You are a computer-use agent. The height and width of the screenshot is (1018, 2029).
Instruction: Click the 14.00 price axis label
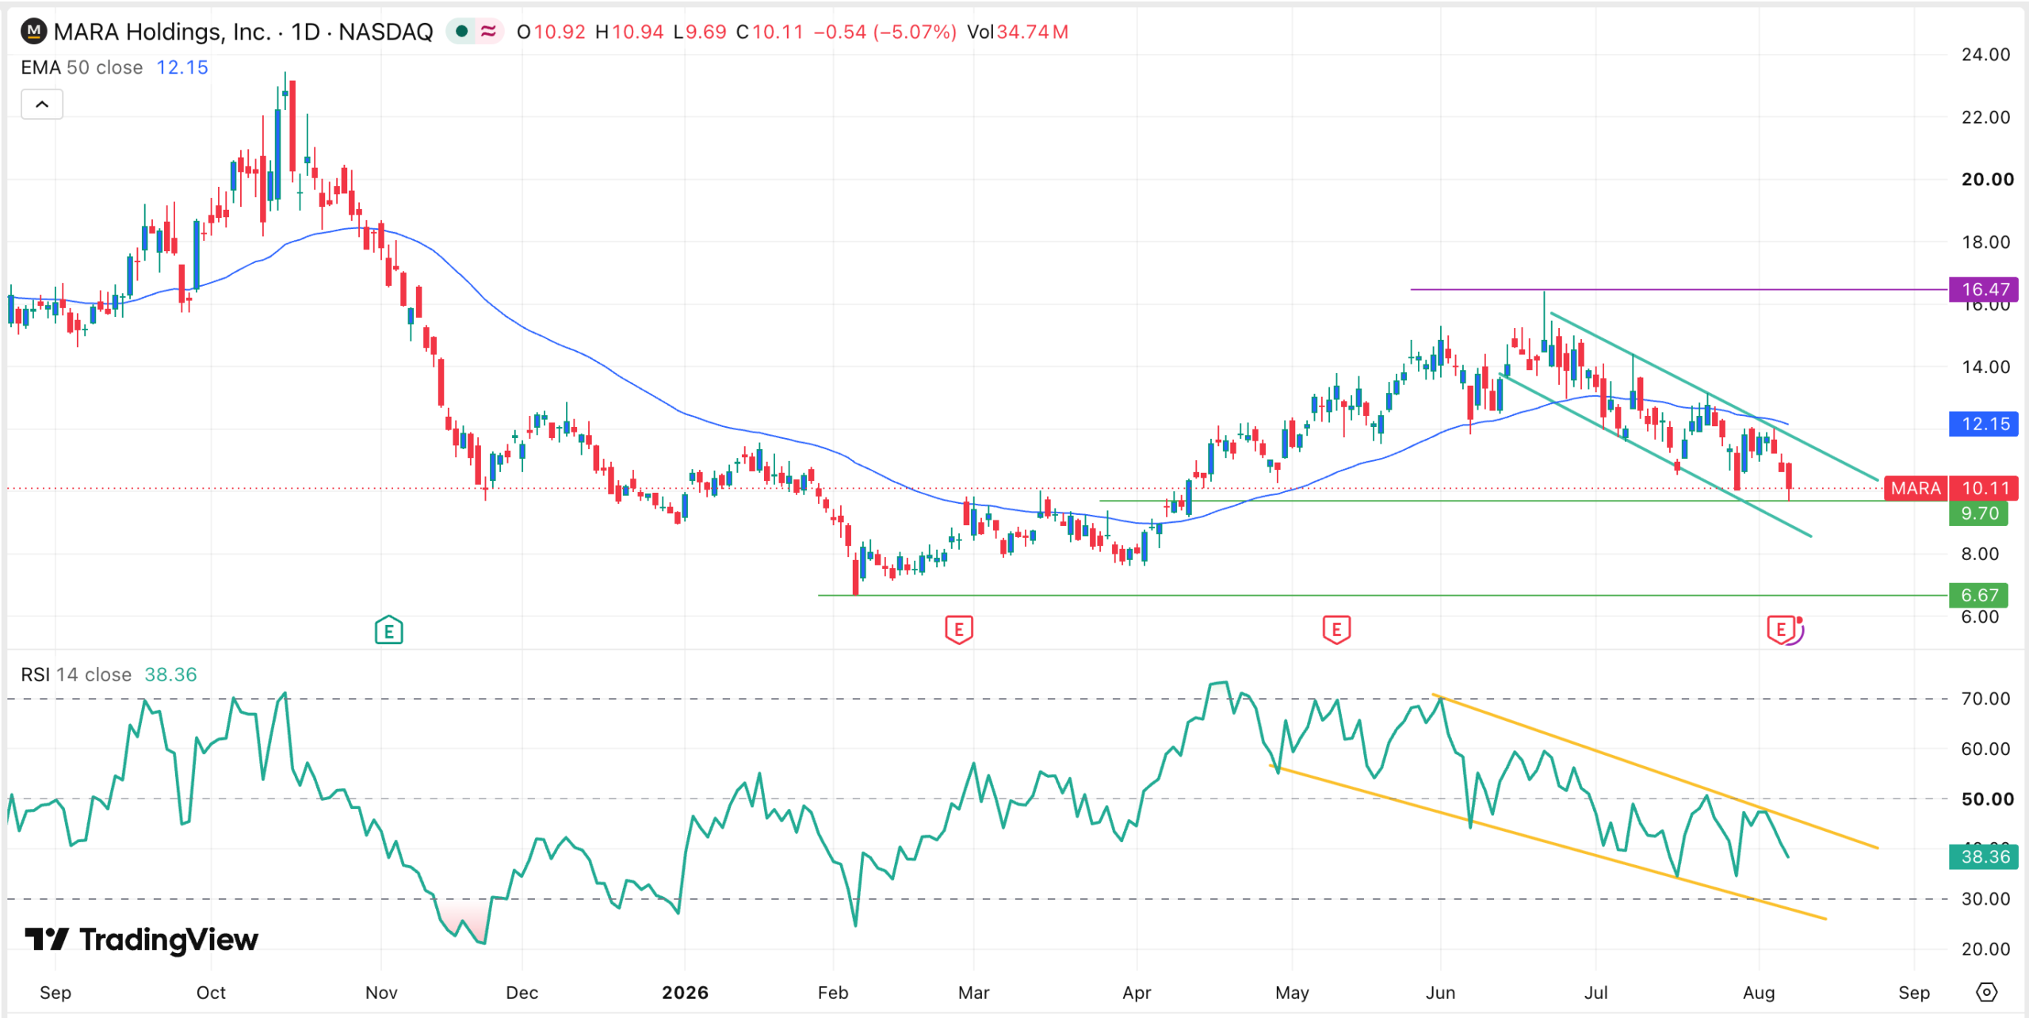(x=1985, y=367)
